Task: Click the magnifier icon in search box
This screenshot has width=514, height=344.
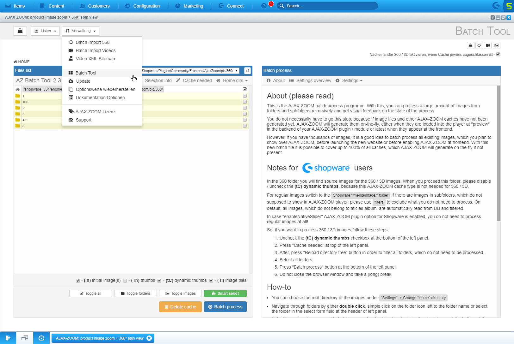Action: (x=281, y=6)
